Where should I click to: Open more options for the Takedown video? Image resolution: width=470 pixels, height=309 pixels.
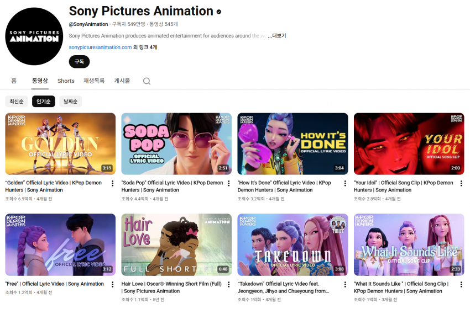(x=345, y=285)
